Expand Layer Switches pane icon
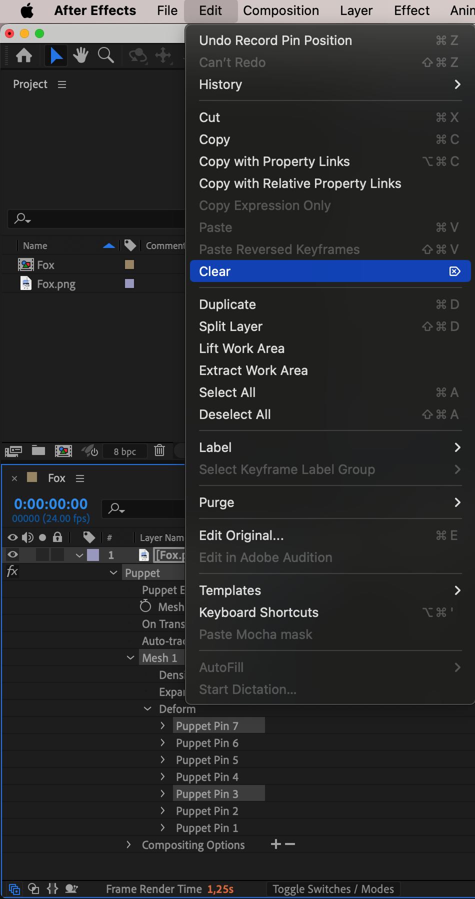475x899 pixels. pos(14,889)
